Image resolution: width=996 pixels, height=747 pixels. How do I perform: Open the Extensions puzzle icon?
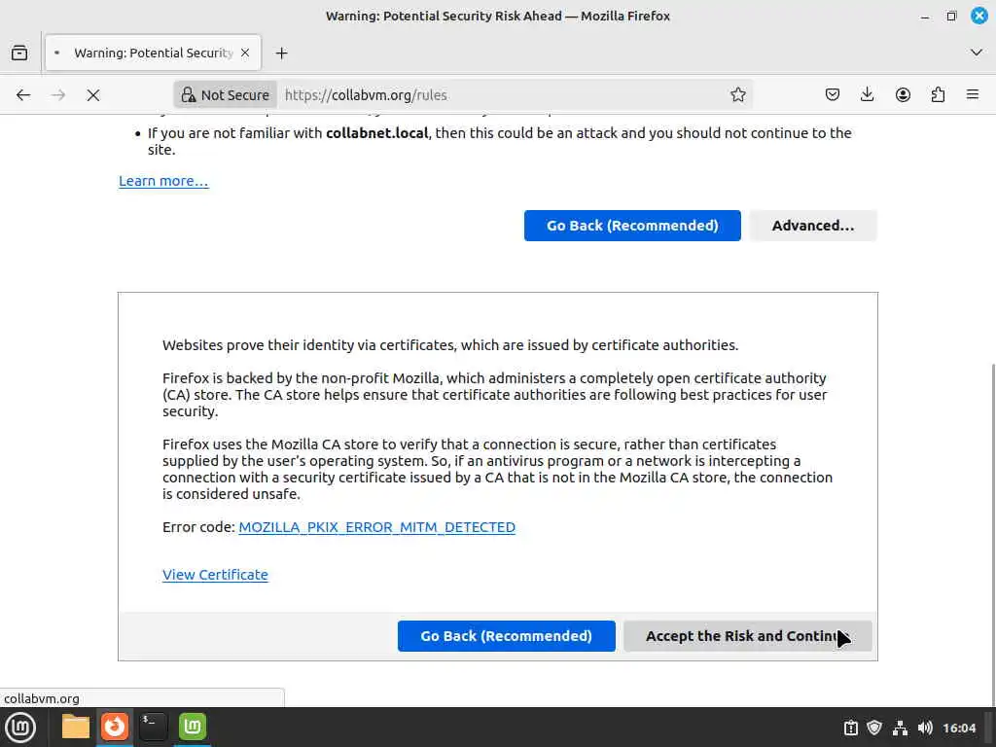click(938, 95)
